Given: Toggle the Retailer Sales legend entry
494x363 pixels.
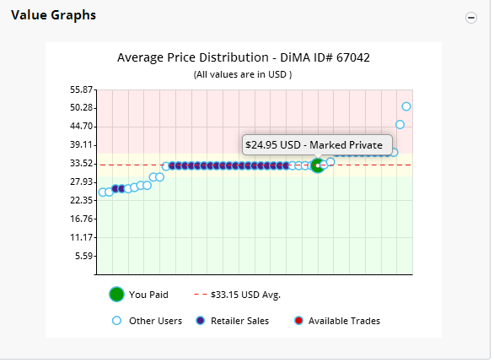Looking at the screenshot, I should click(x=232, y=321).
